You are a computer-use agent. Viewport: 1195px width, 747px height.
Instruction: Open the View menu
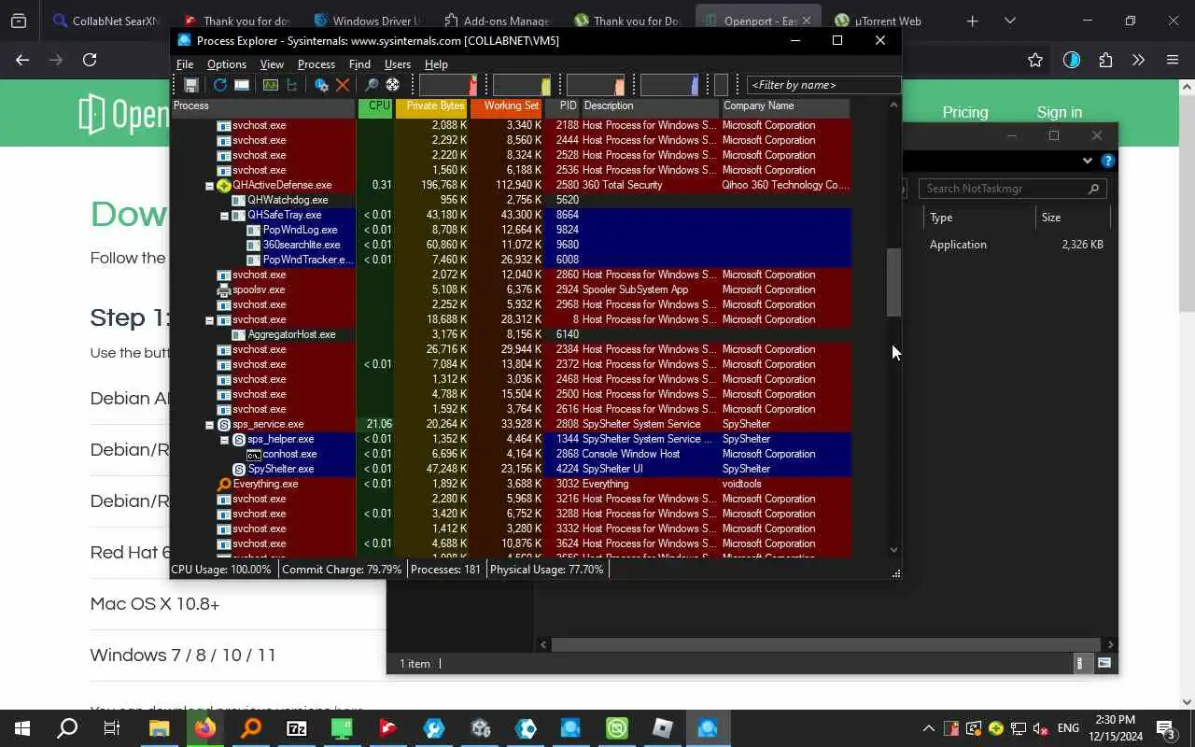[272, 64]
